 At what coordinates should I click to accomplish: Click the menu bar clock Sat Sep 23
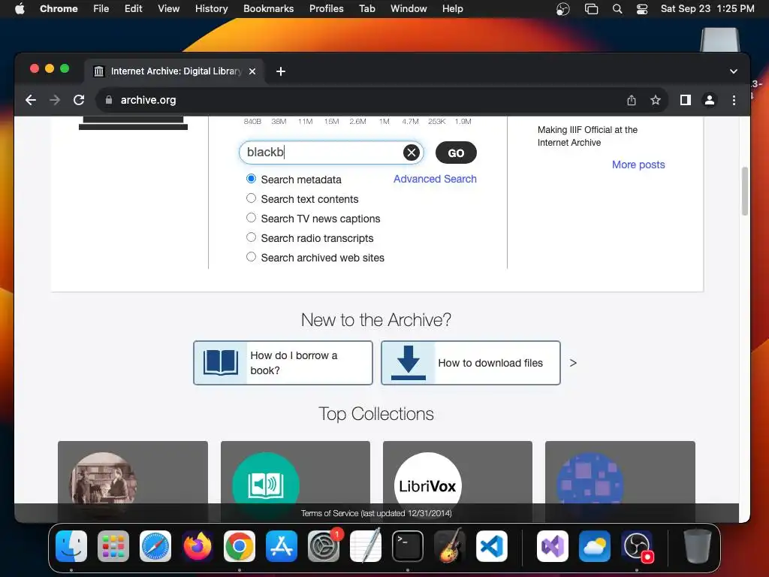pyautogui.click(x=707, y=9)
